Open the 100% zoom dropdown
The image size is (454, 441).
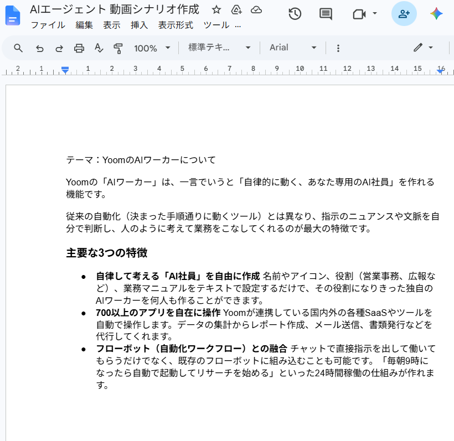pos(152,48)
